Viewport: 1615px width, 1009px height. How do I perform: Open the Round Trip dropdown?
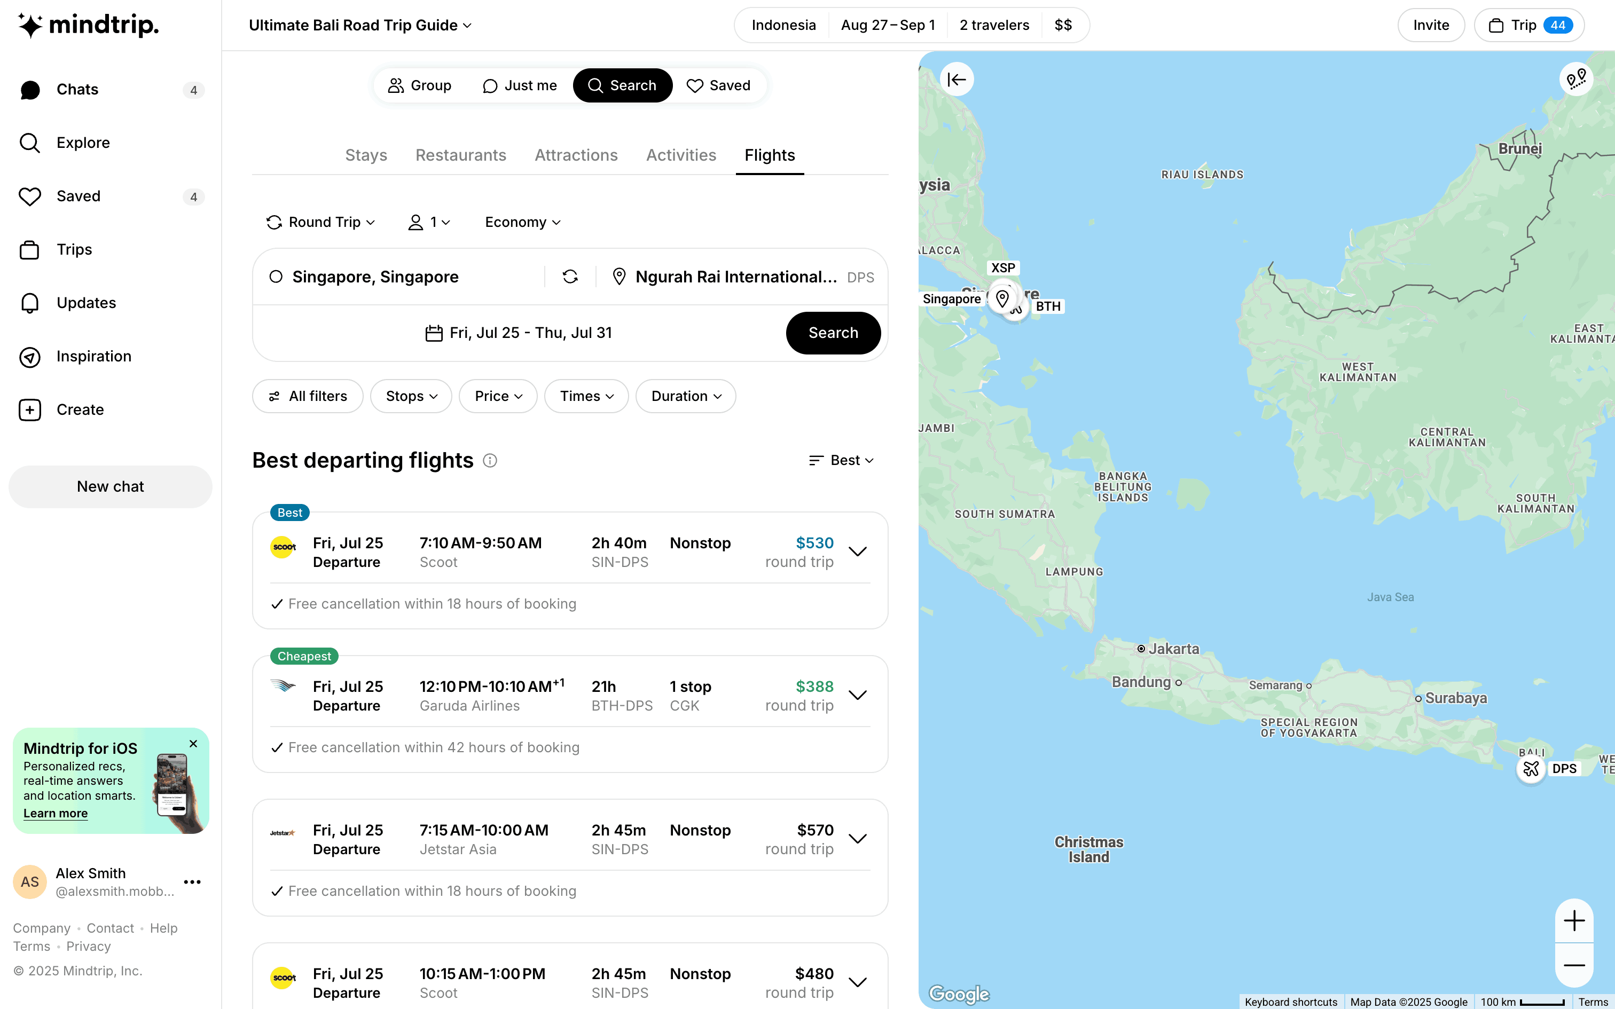pos(321,222)
